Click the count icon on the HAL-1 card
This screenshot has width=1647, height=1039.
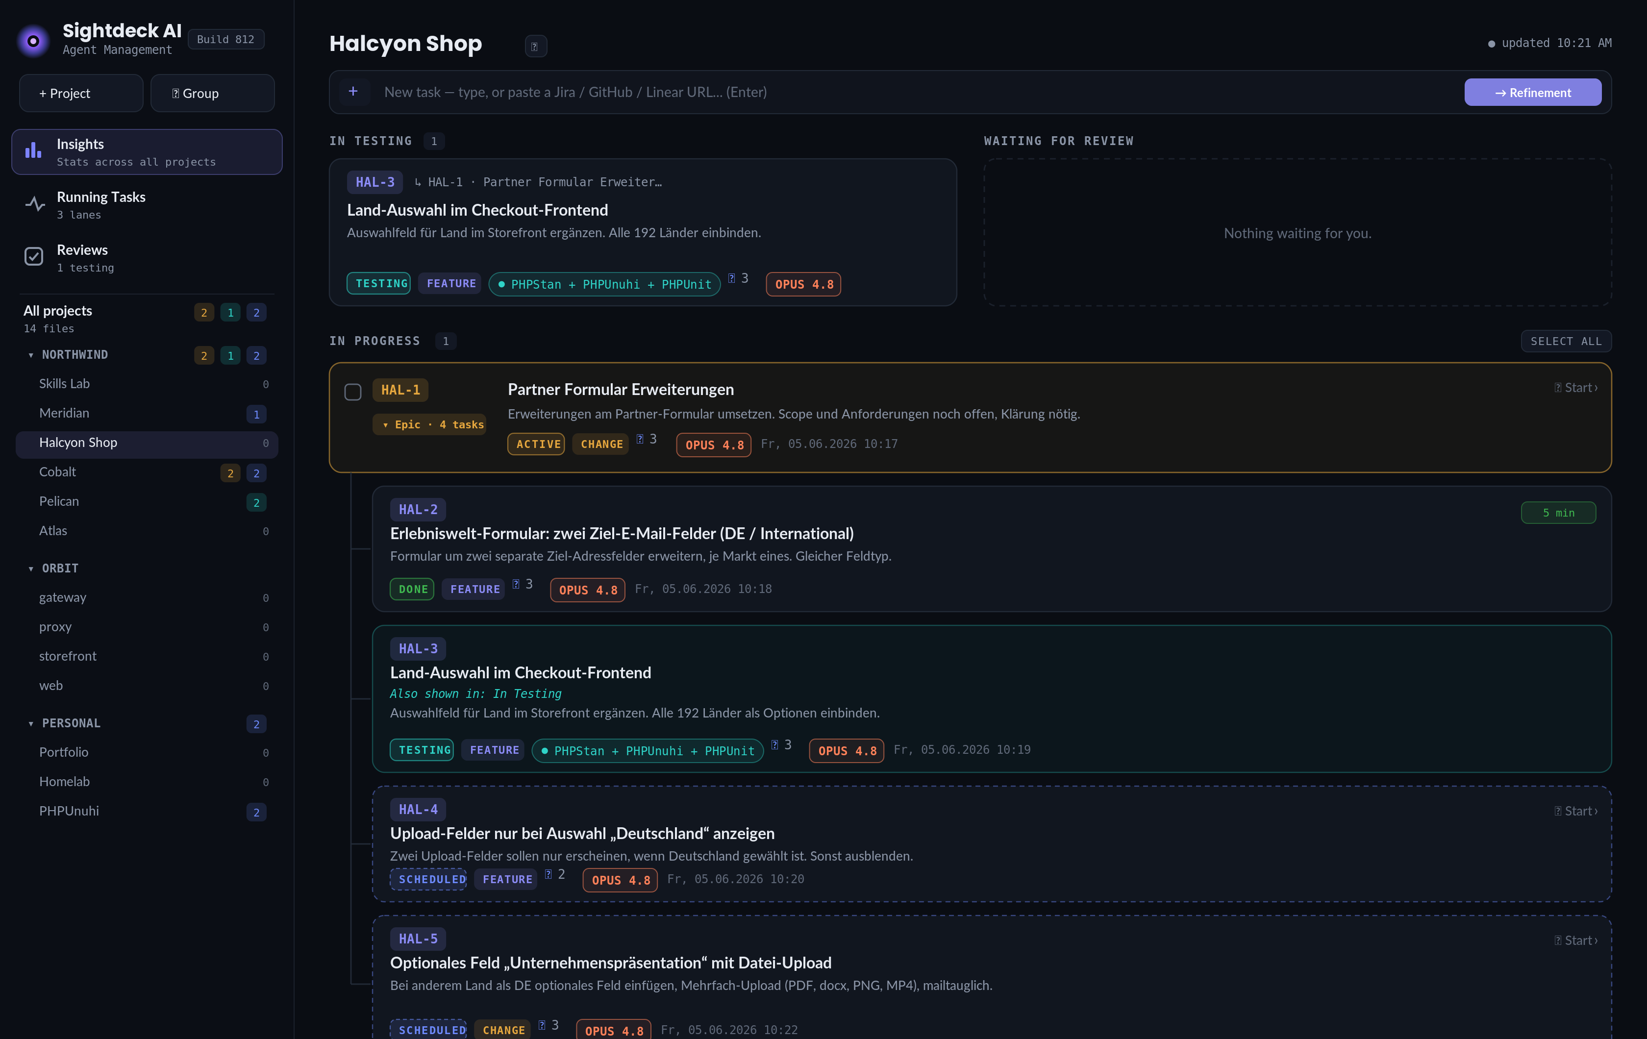click(x=640, y=439)
